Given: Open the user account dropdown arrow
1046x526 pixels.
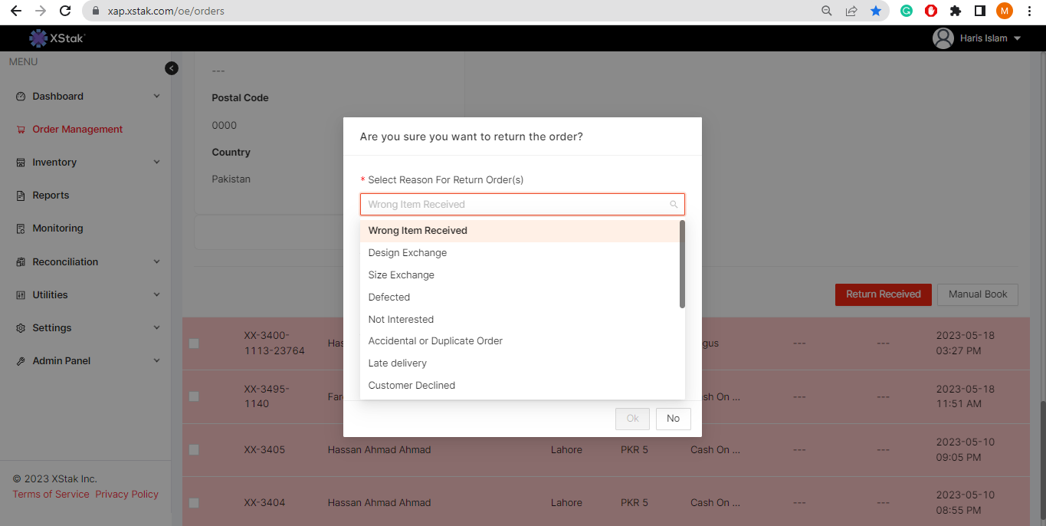Looking at the screenshot, I should coord(1018,38).
